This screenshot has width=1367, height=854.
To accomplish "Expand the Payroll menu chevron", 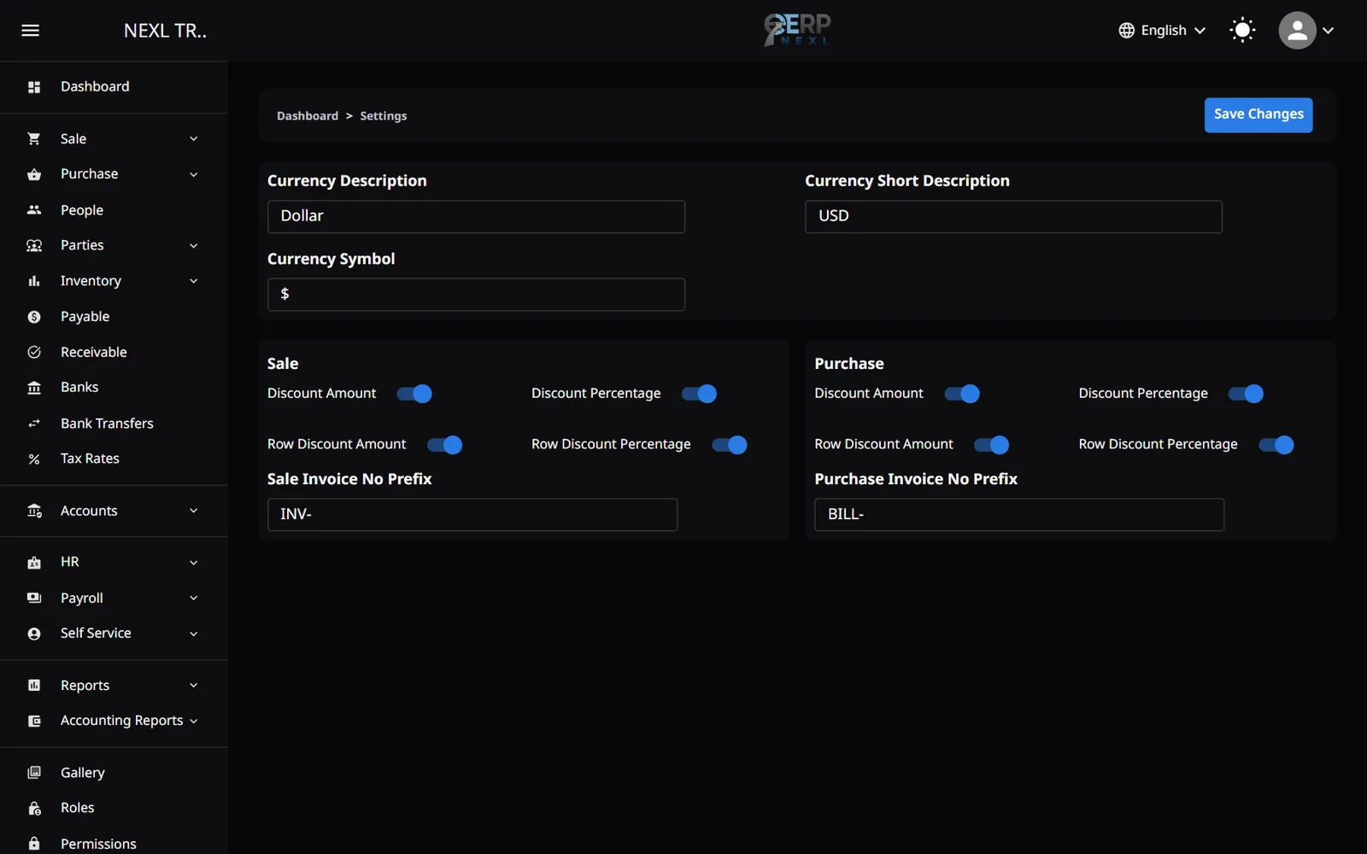I will coord(194,598).
